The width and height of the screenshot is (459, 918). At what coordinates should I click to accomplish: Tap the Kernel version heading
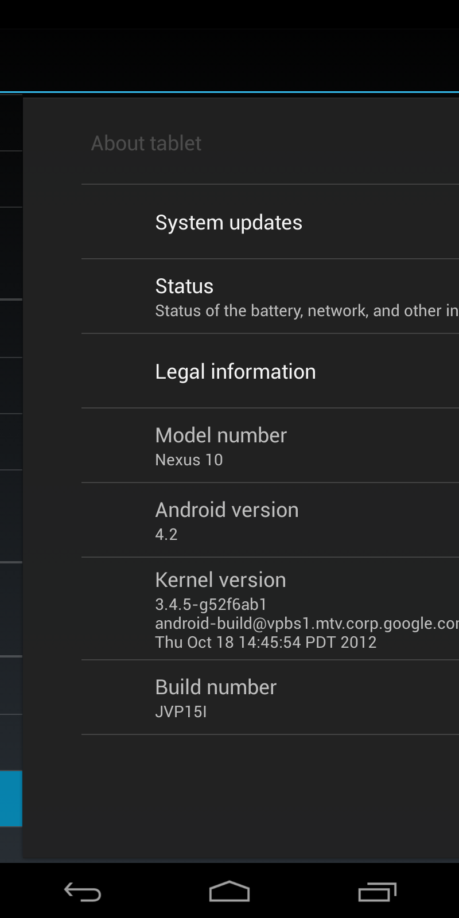click(220, 579)
